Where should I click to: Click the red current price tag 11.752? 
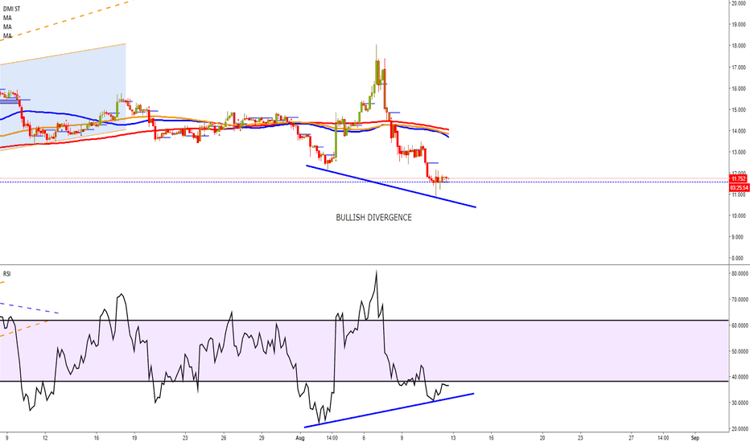point(739,178)
